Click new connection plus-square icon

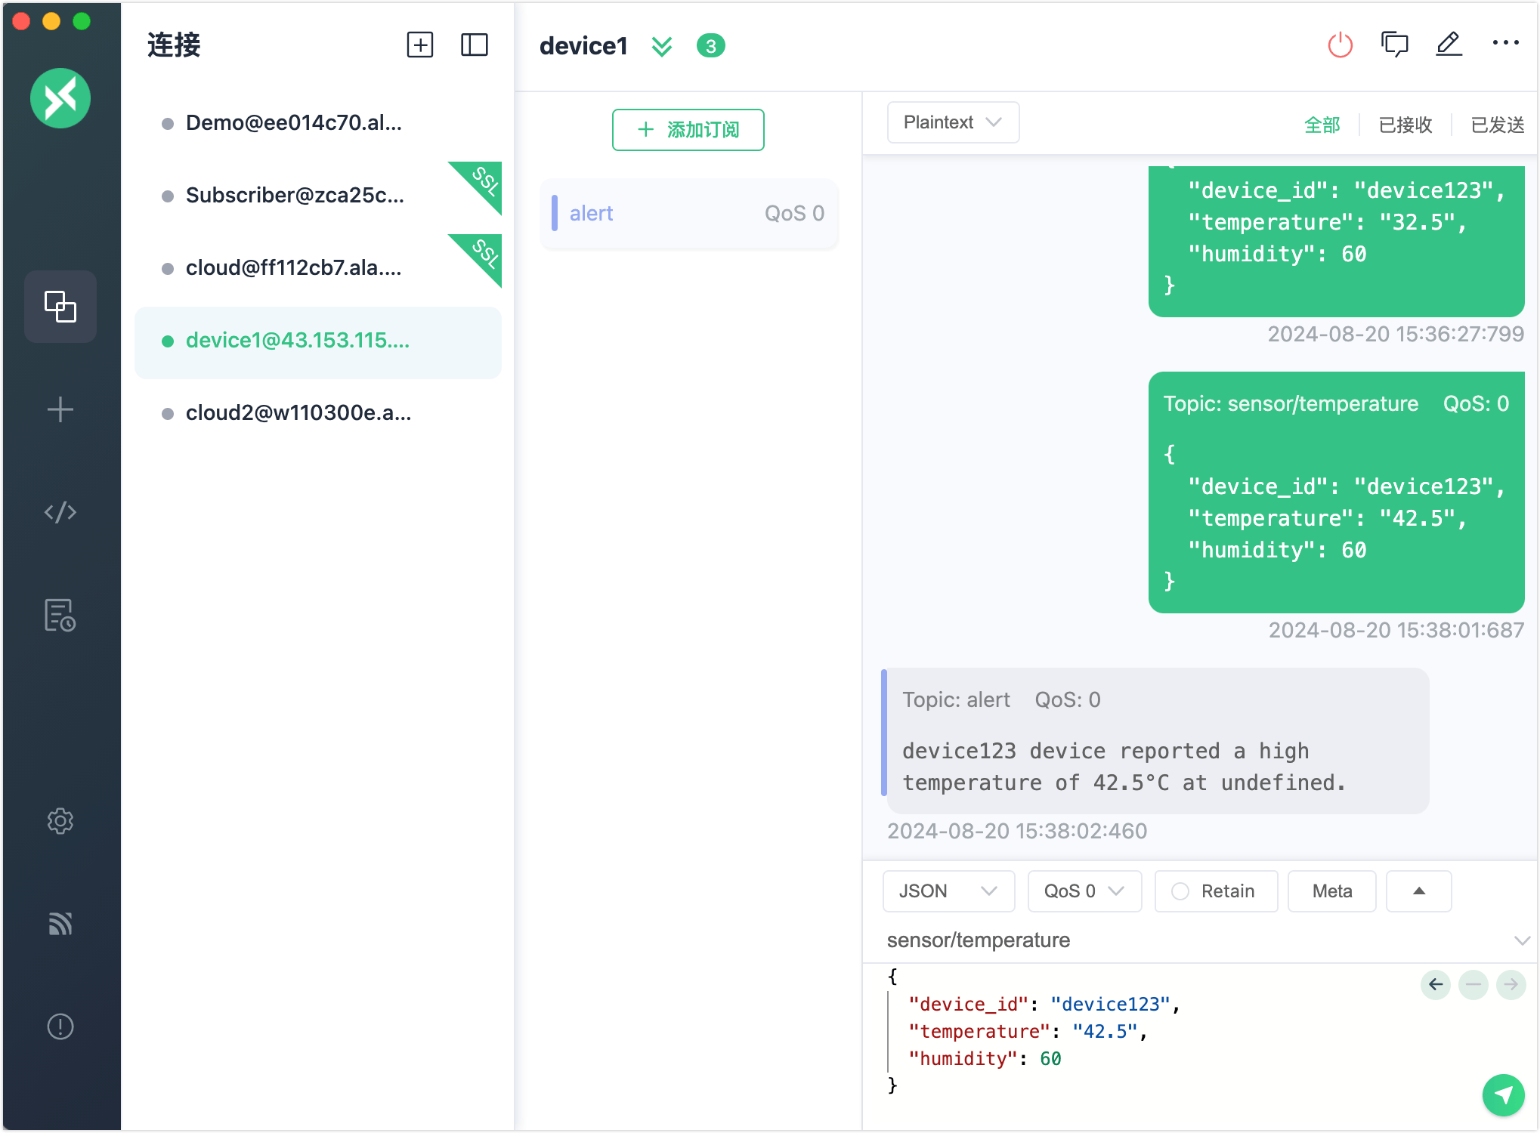420,45
